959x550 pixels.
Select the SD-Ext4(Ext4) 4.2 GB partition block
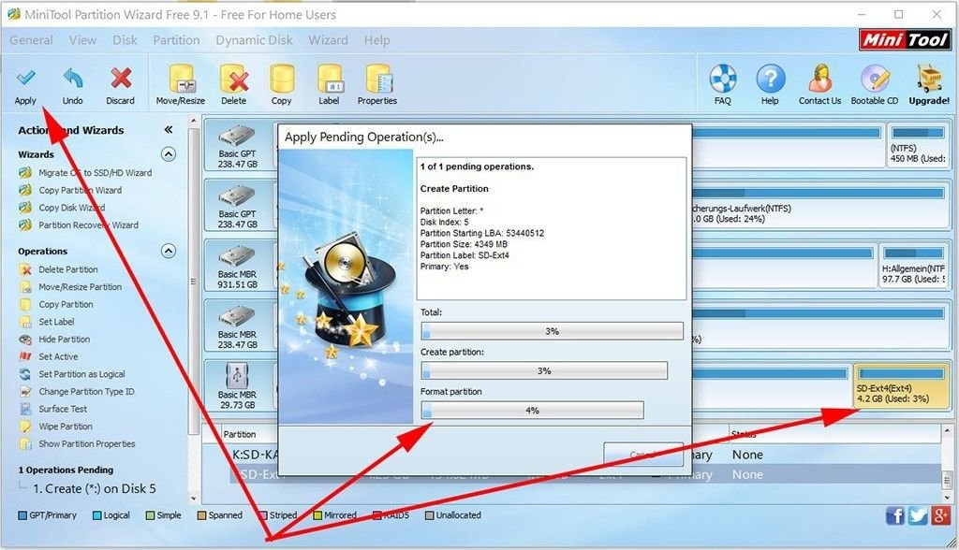[901, 385]
